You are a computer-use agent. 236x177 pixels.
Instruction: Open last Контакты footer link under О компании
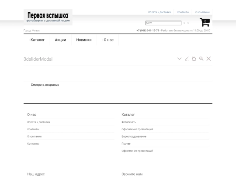click(33, 144)
